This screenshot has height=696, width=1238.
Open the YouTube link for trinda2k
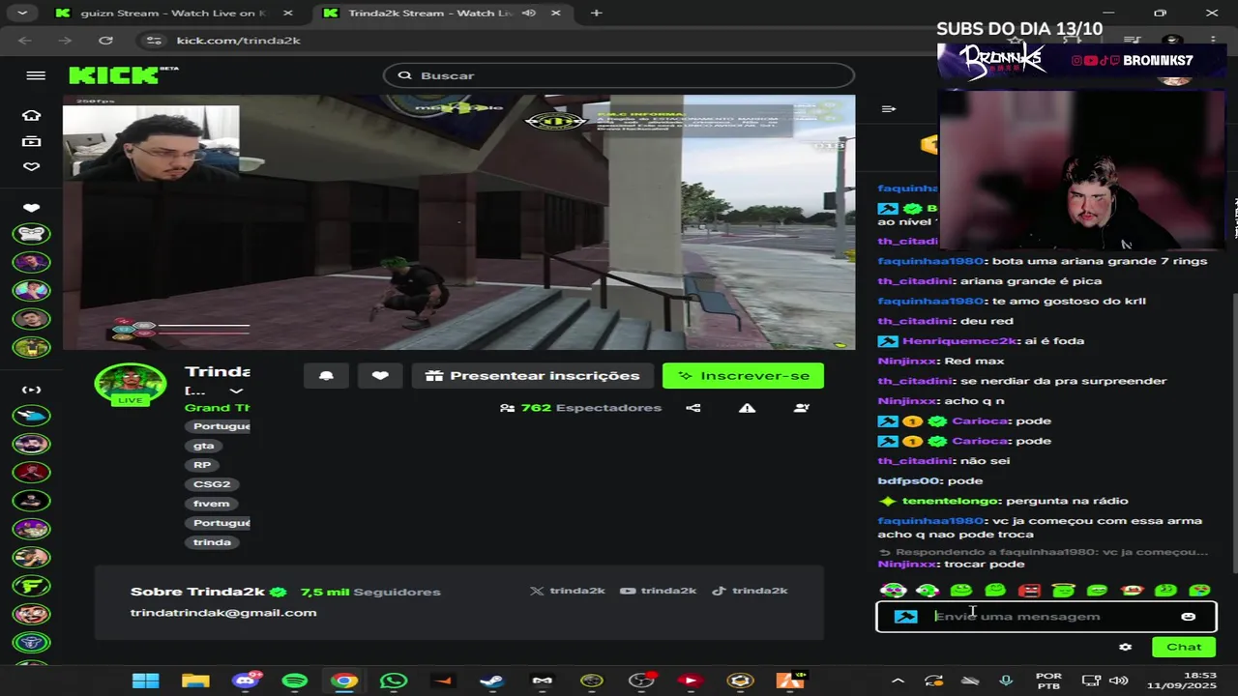pos(658,591)
